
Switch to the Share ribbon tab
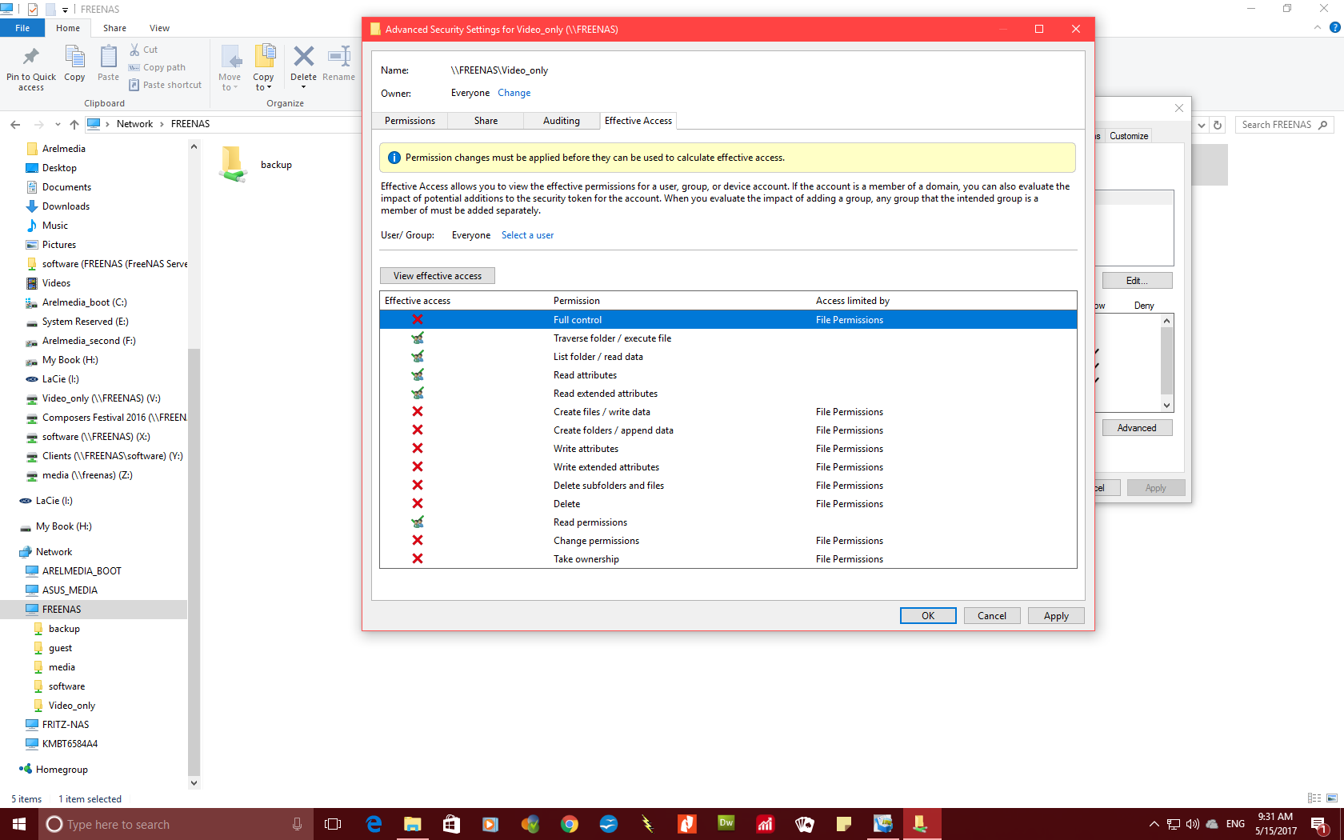pos(114,28)
